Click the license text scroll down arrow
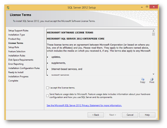Image resolution: width=167 pixels, height=128 pixels. (x=153, y=74)
